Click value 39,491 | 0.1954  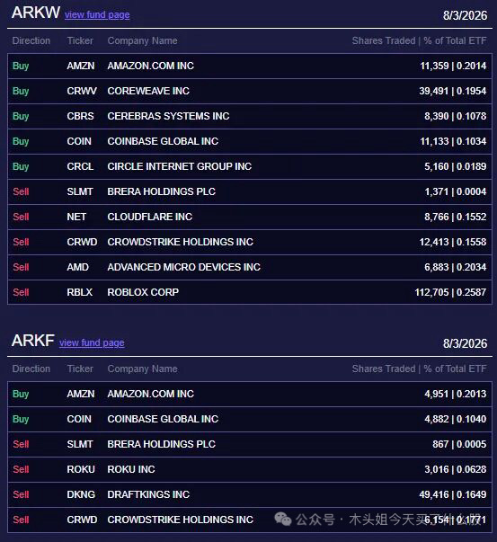coord(453,91)
